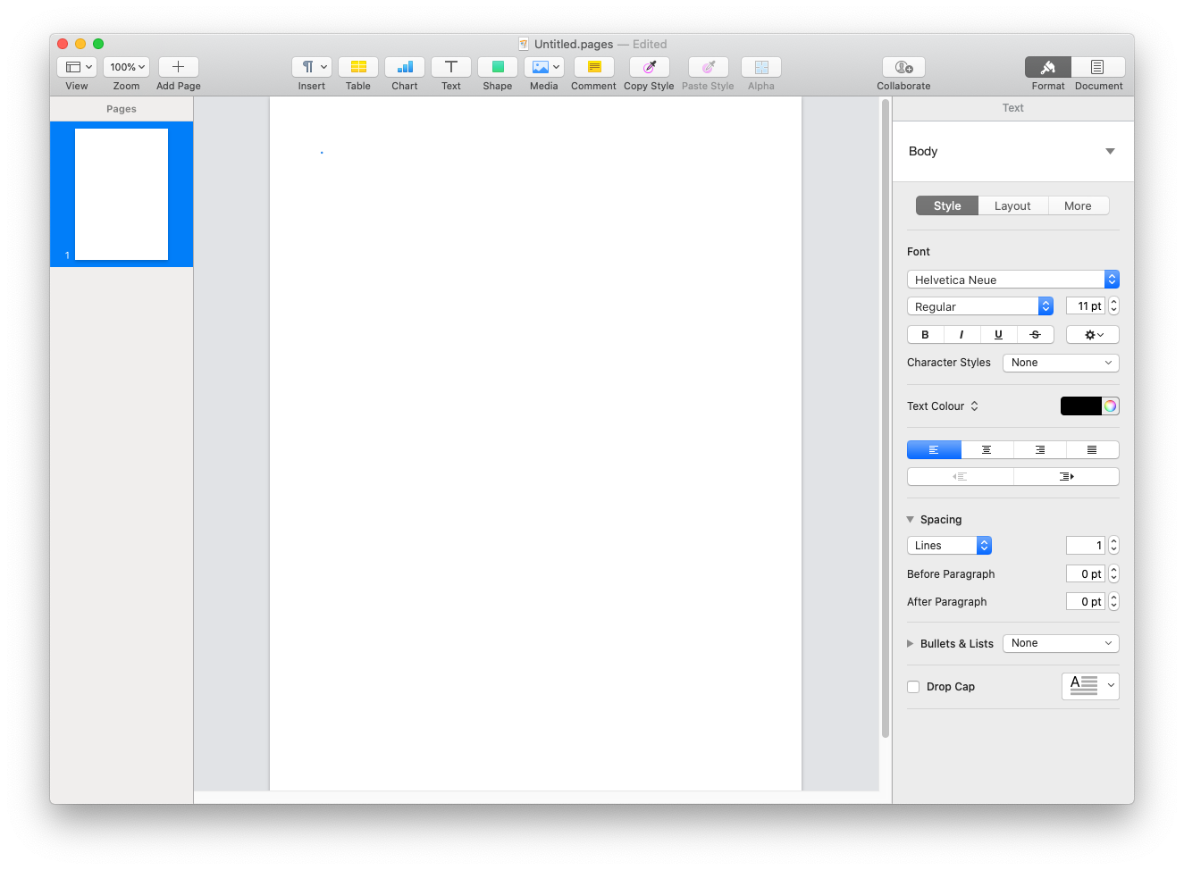This screenshot has height=870, width=1184.
Task: Switch to the Layout tab
Action: pyautogui.click(x=1012, y=205)
